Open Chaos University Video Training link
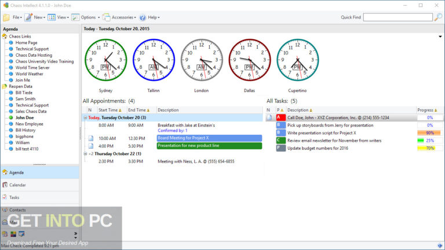445x250 pixels. pos(45,61)
